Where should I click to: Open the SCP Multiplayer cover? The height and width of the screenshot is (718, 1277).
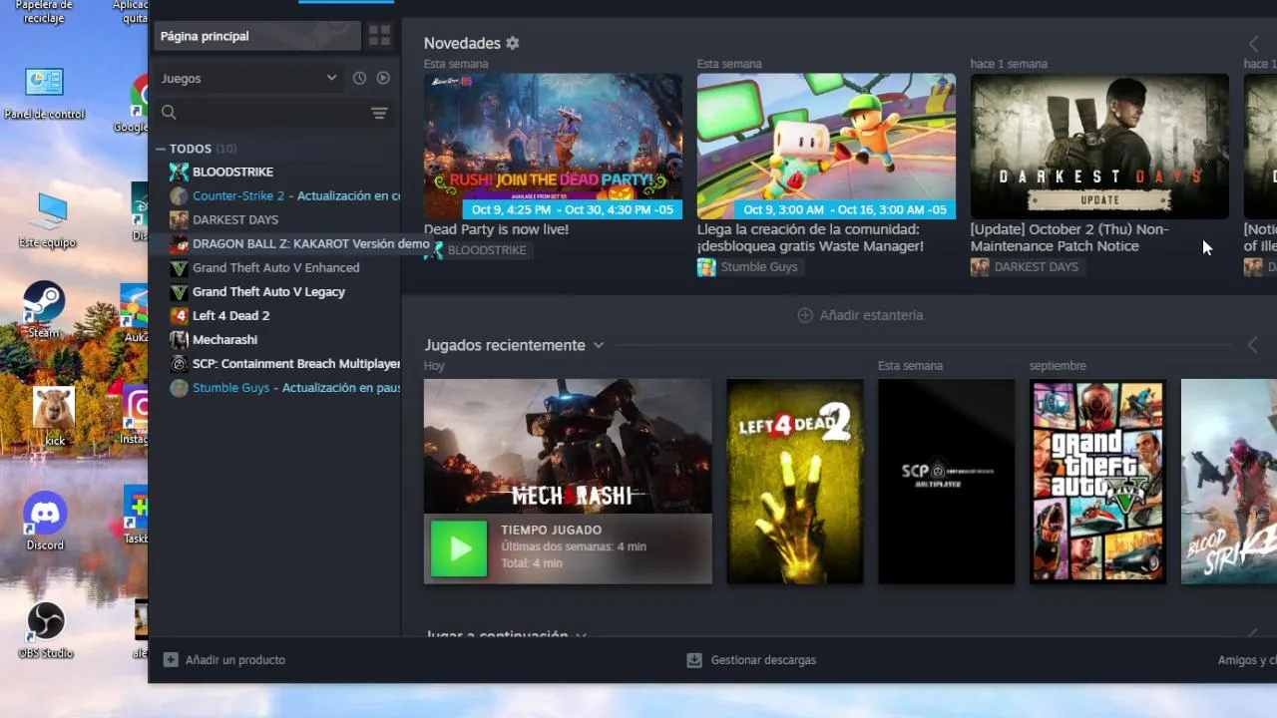pos(946,481)
